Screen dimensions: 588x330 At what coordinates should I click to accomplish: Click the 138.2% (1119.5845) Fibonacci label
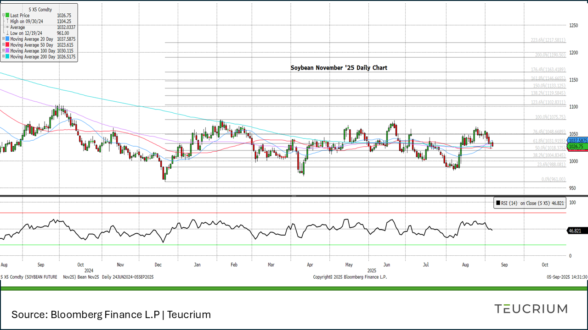point(548,93)
